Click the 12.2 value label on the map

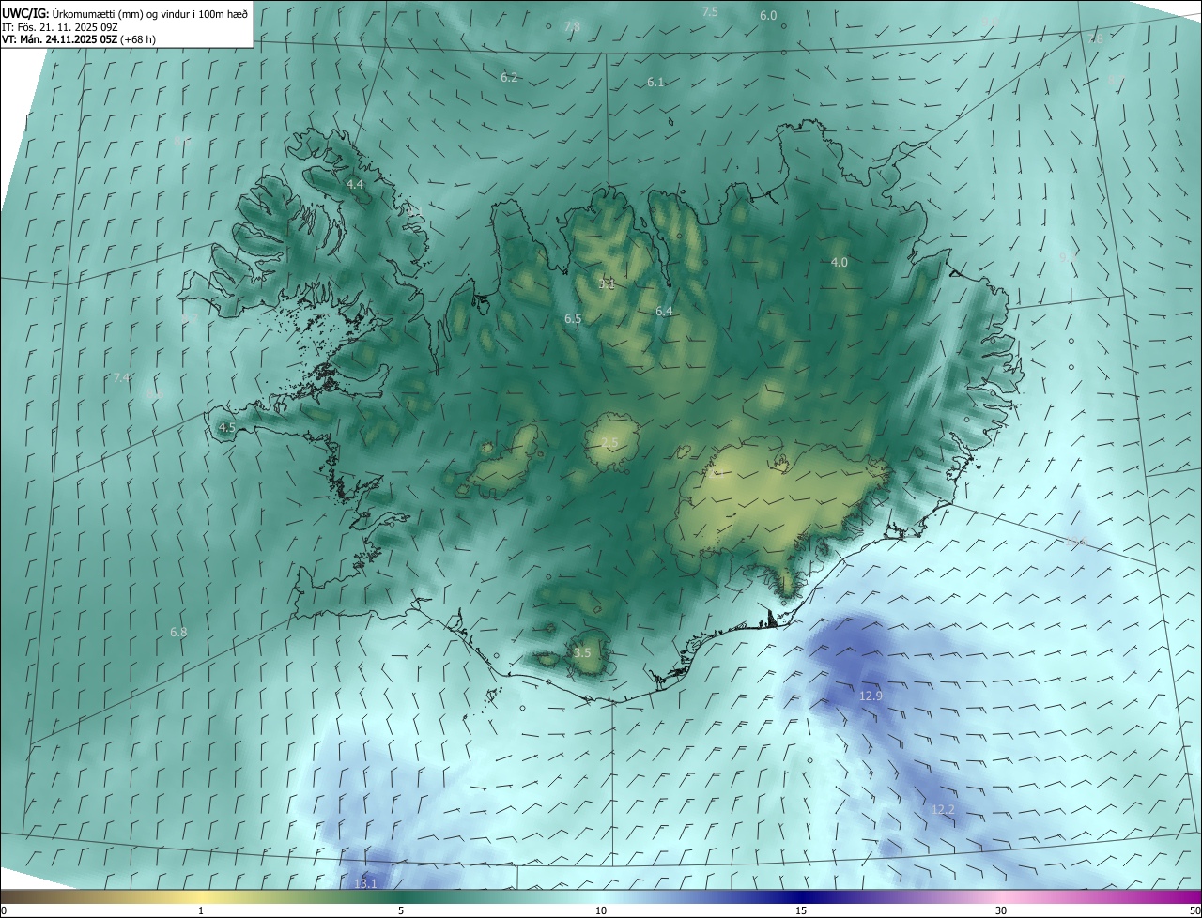tap(943, 809)
